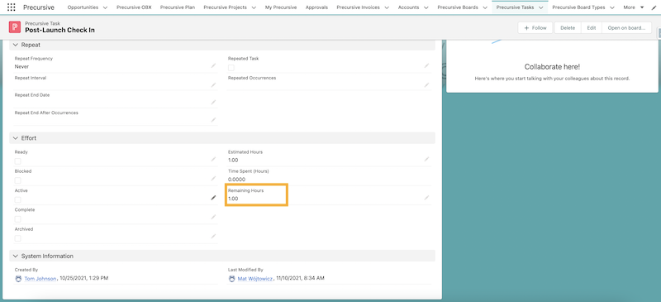Open the Precursive Projects tab dropdown arrow
This screenshot has width=661, height=302.
[x=254, y=7]
